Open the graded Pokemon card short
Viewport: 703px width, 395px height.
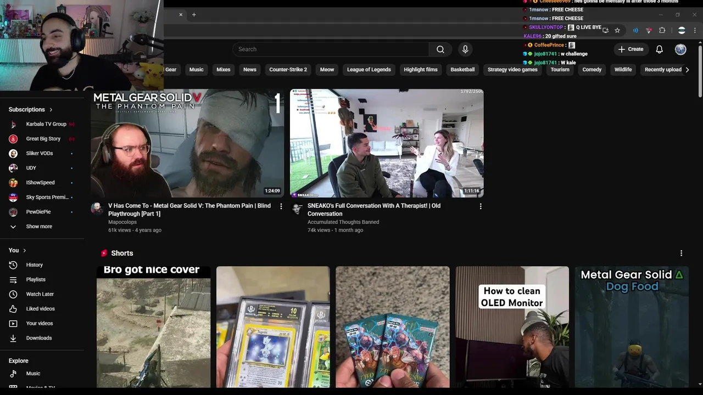pyautogui.click(x=273, y=327)
